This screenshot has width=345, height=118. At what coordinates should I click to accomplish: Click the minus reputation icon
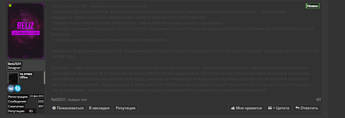(27, 111)
